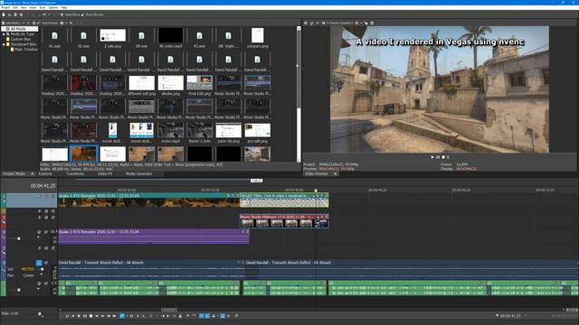Toggle the preview Overlays grid icon
This screenshot has width=579, height=325.
coord(356,23)
